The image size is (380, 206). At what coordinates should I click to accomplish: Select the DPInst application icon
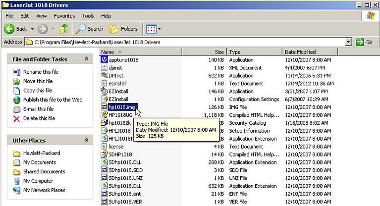[104, 75]
